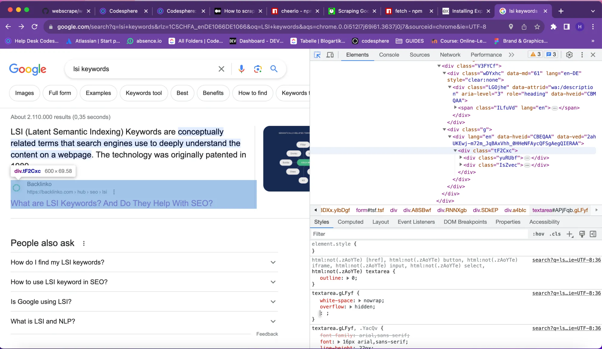Screen dimensions: 602x349
Task: Open the 'cheerio - npm' browser tab
Action: pyautogui.click(x=295, y=11)
